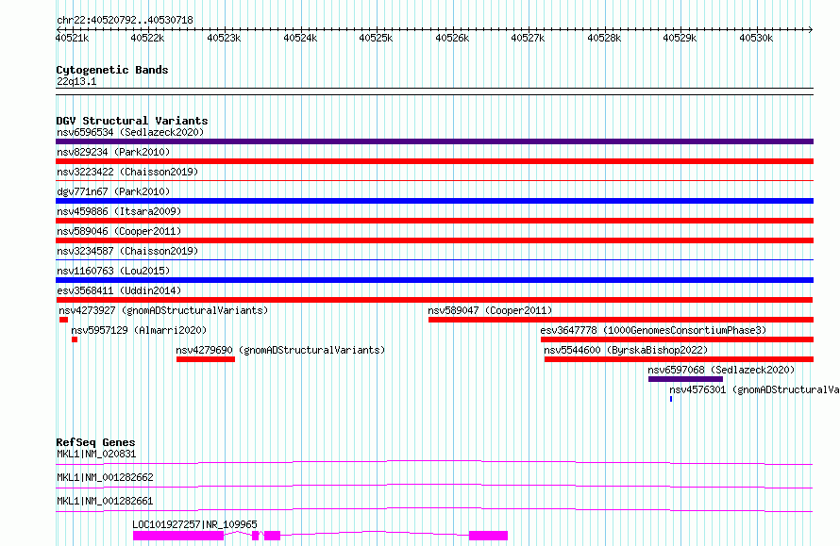Click the 40521k ruler tick label

(x=73, y=38)
